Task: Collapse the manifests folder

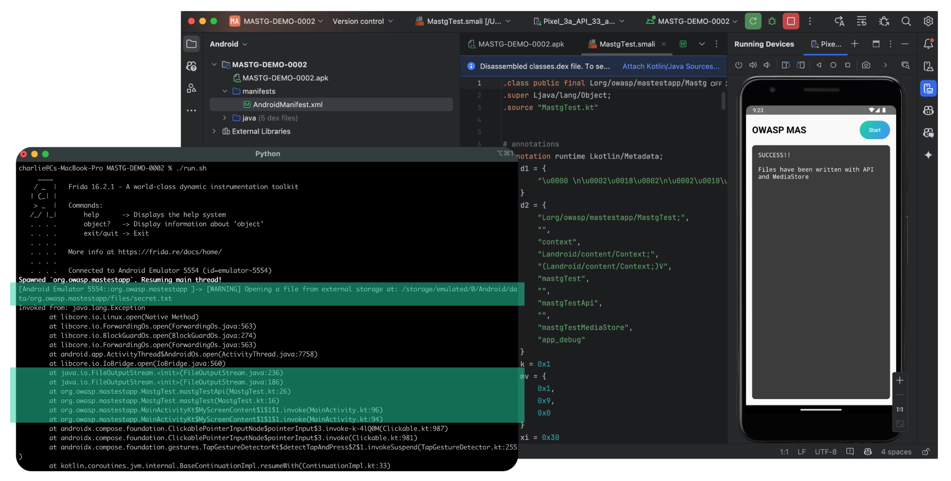Action: point(225,91)
